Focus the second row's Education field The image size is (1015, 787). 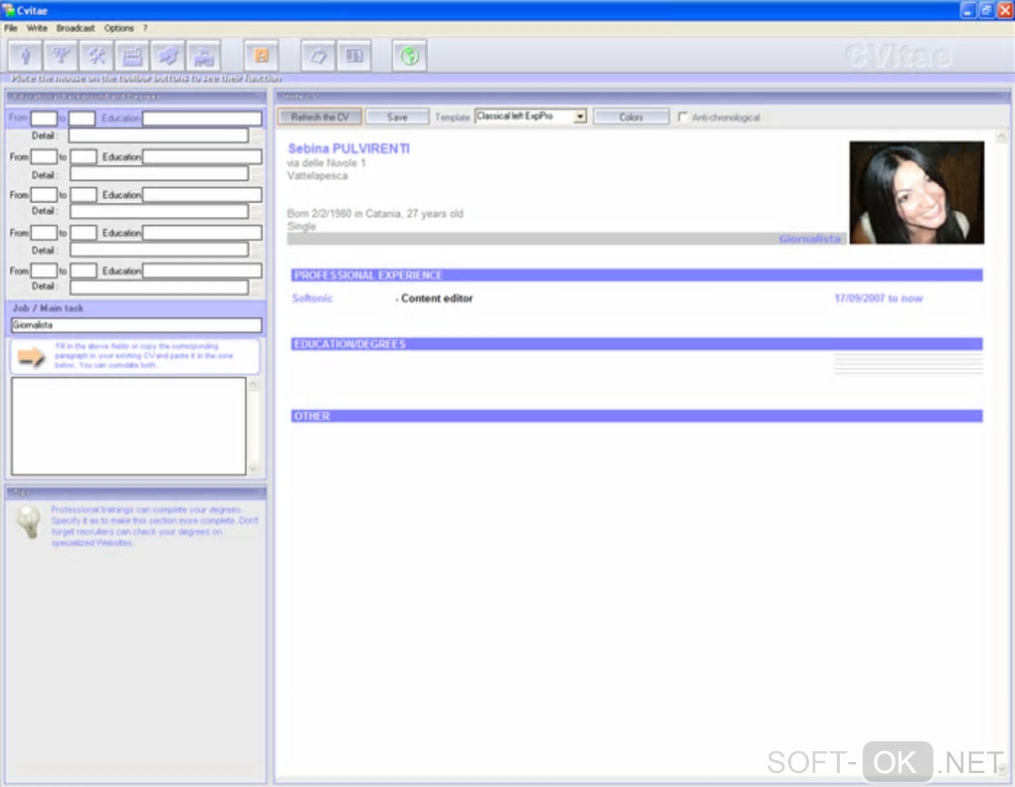click(x=202, y=156)
